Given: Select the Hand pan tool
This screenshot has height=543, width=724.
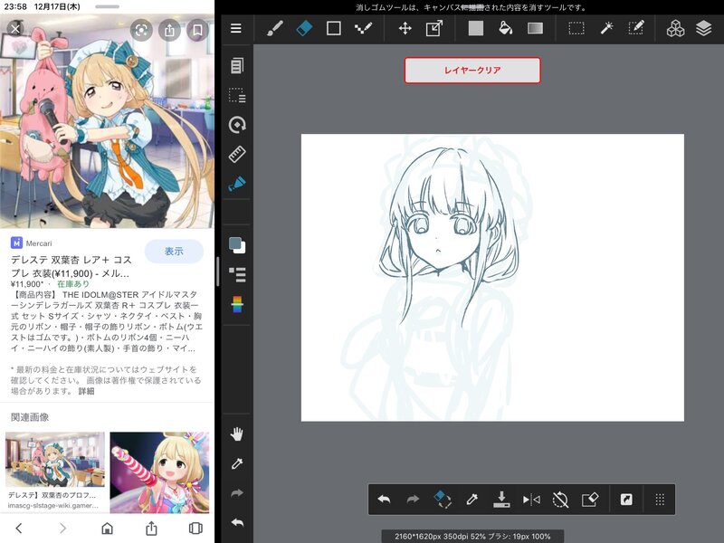Looking at the screenshot, I should pyautogui.click(x=237, y=434).
